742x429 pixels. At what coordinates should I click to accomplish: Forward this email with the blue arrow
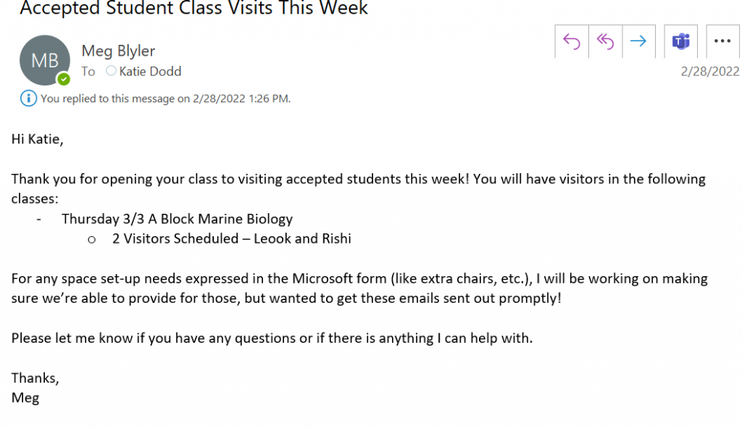[638, 42]
